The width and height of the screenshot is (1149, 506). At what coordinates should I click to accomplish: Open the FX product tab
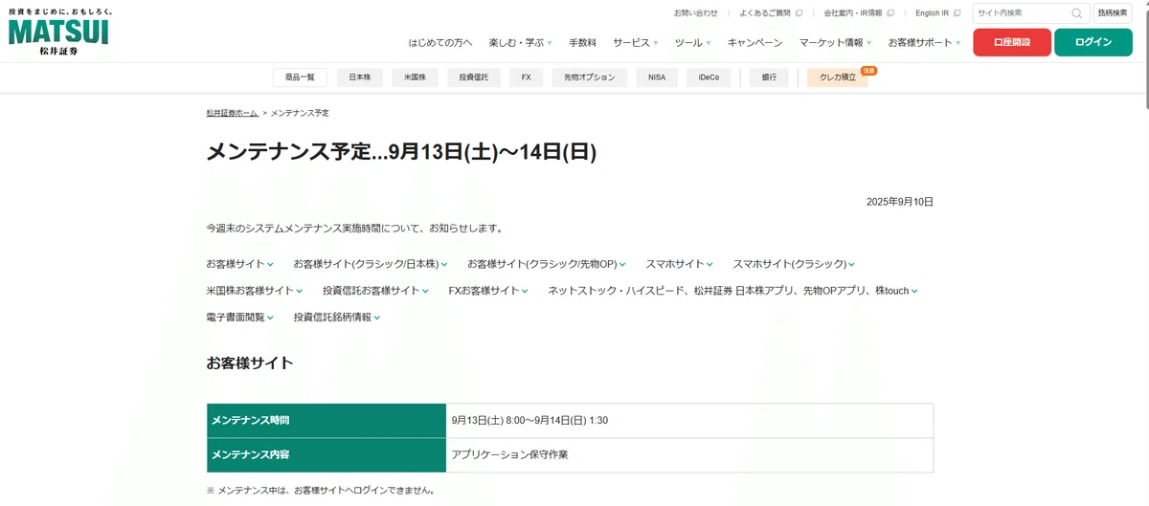point(526,77)
